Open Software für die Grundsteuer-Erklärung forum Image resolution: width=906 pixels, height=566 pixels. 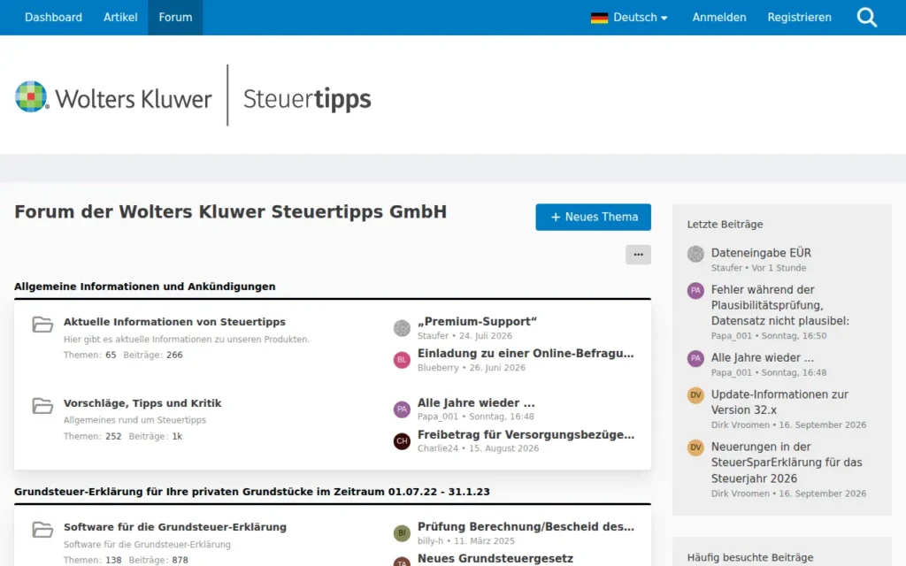pyautogui.click(x=175, y=527)
